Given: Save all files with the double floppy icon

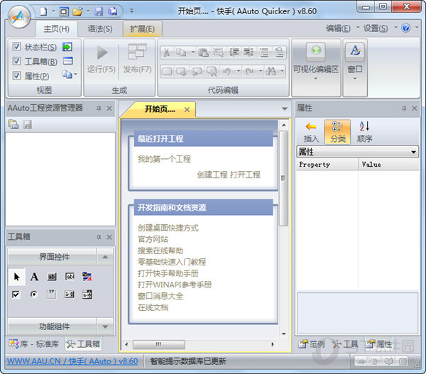Looking at the screenshot, I should (x=112, y=11).
